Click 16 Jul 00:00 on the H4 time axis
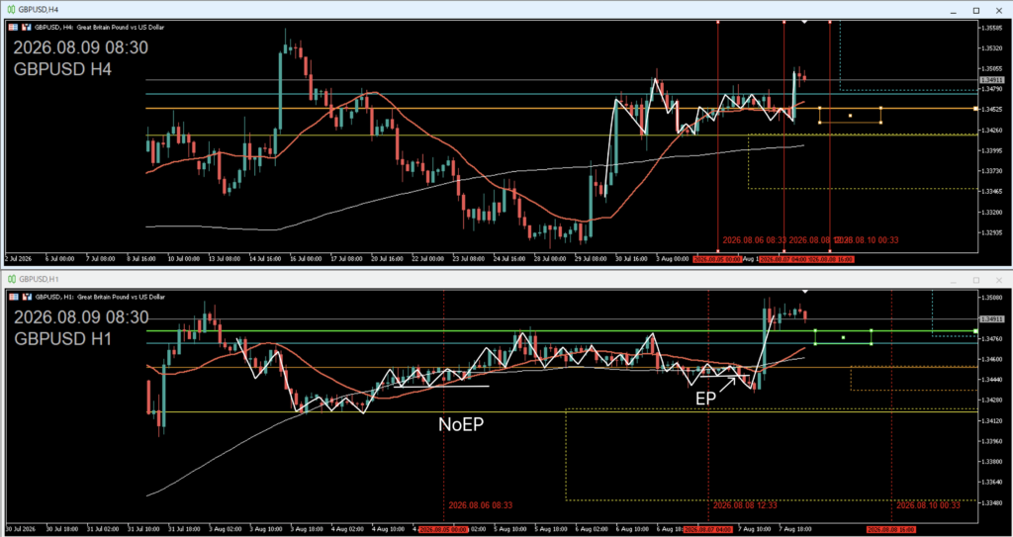 (x=306, y=259)
